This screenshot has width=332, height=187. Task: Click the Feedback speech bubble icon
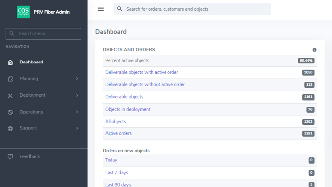click(x=10, y=157)
